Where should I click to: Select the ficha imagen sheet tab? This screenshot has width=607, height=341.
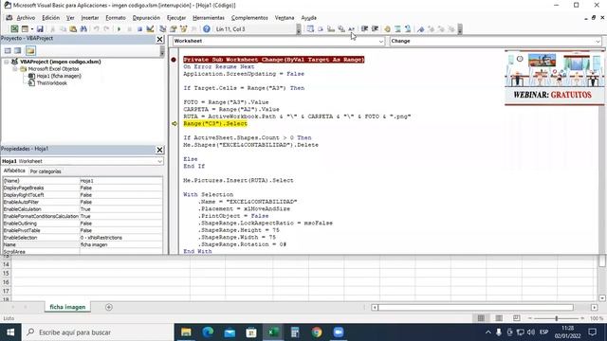(x=67, y=307)
